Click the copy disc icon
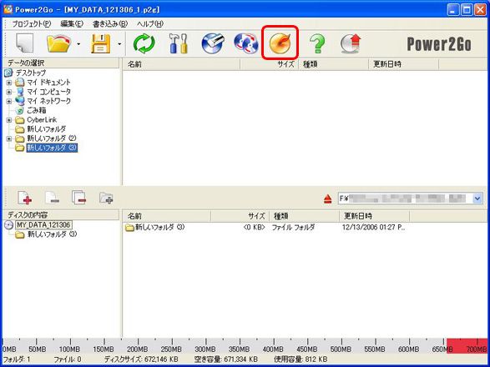Viewport: 490px width, 367px height. [x=246, y=43]
